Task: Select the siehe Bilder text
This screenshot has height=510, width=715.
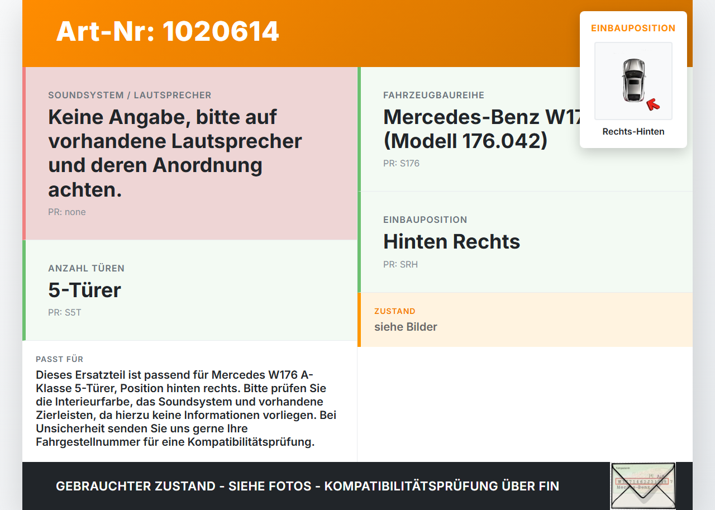Action: pos(406,327)
